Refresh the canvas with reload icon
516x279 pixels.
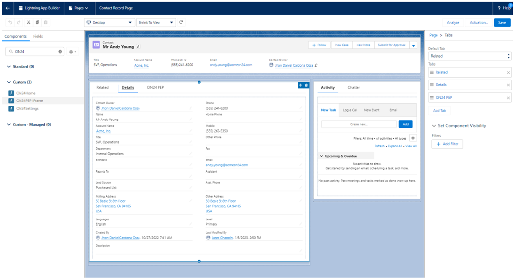pos(181,22)
